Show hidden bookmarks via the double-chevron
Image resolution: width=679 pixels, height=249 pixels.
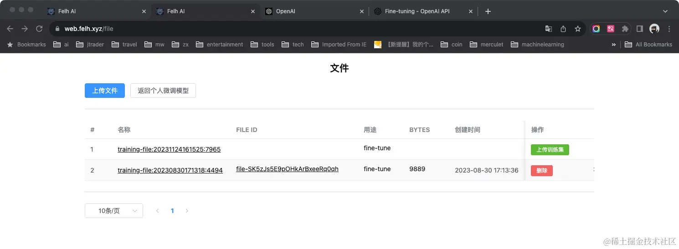coord(613,45)
